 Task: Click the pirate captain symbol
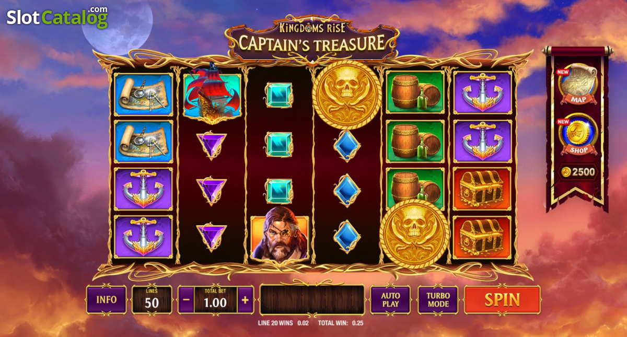click(x=280, y=238)
